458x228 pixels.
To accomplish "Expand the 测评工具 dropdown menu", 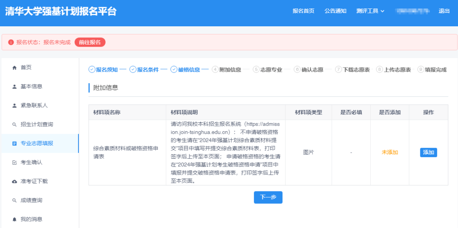I will [x=370, y=11].
